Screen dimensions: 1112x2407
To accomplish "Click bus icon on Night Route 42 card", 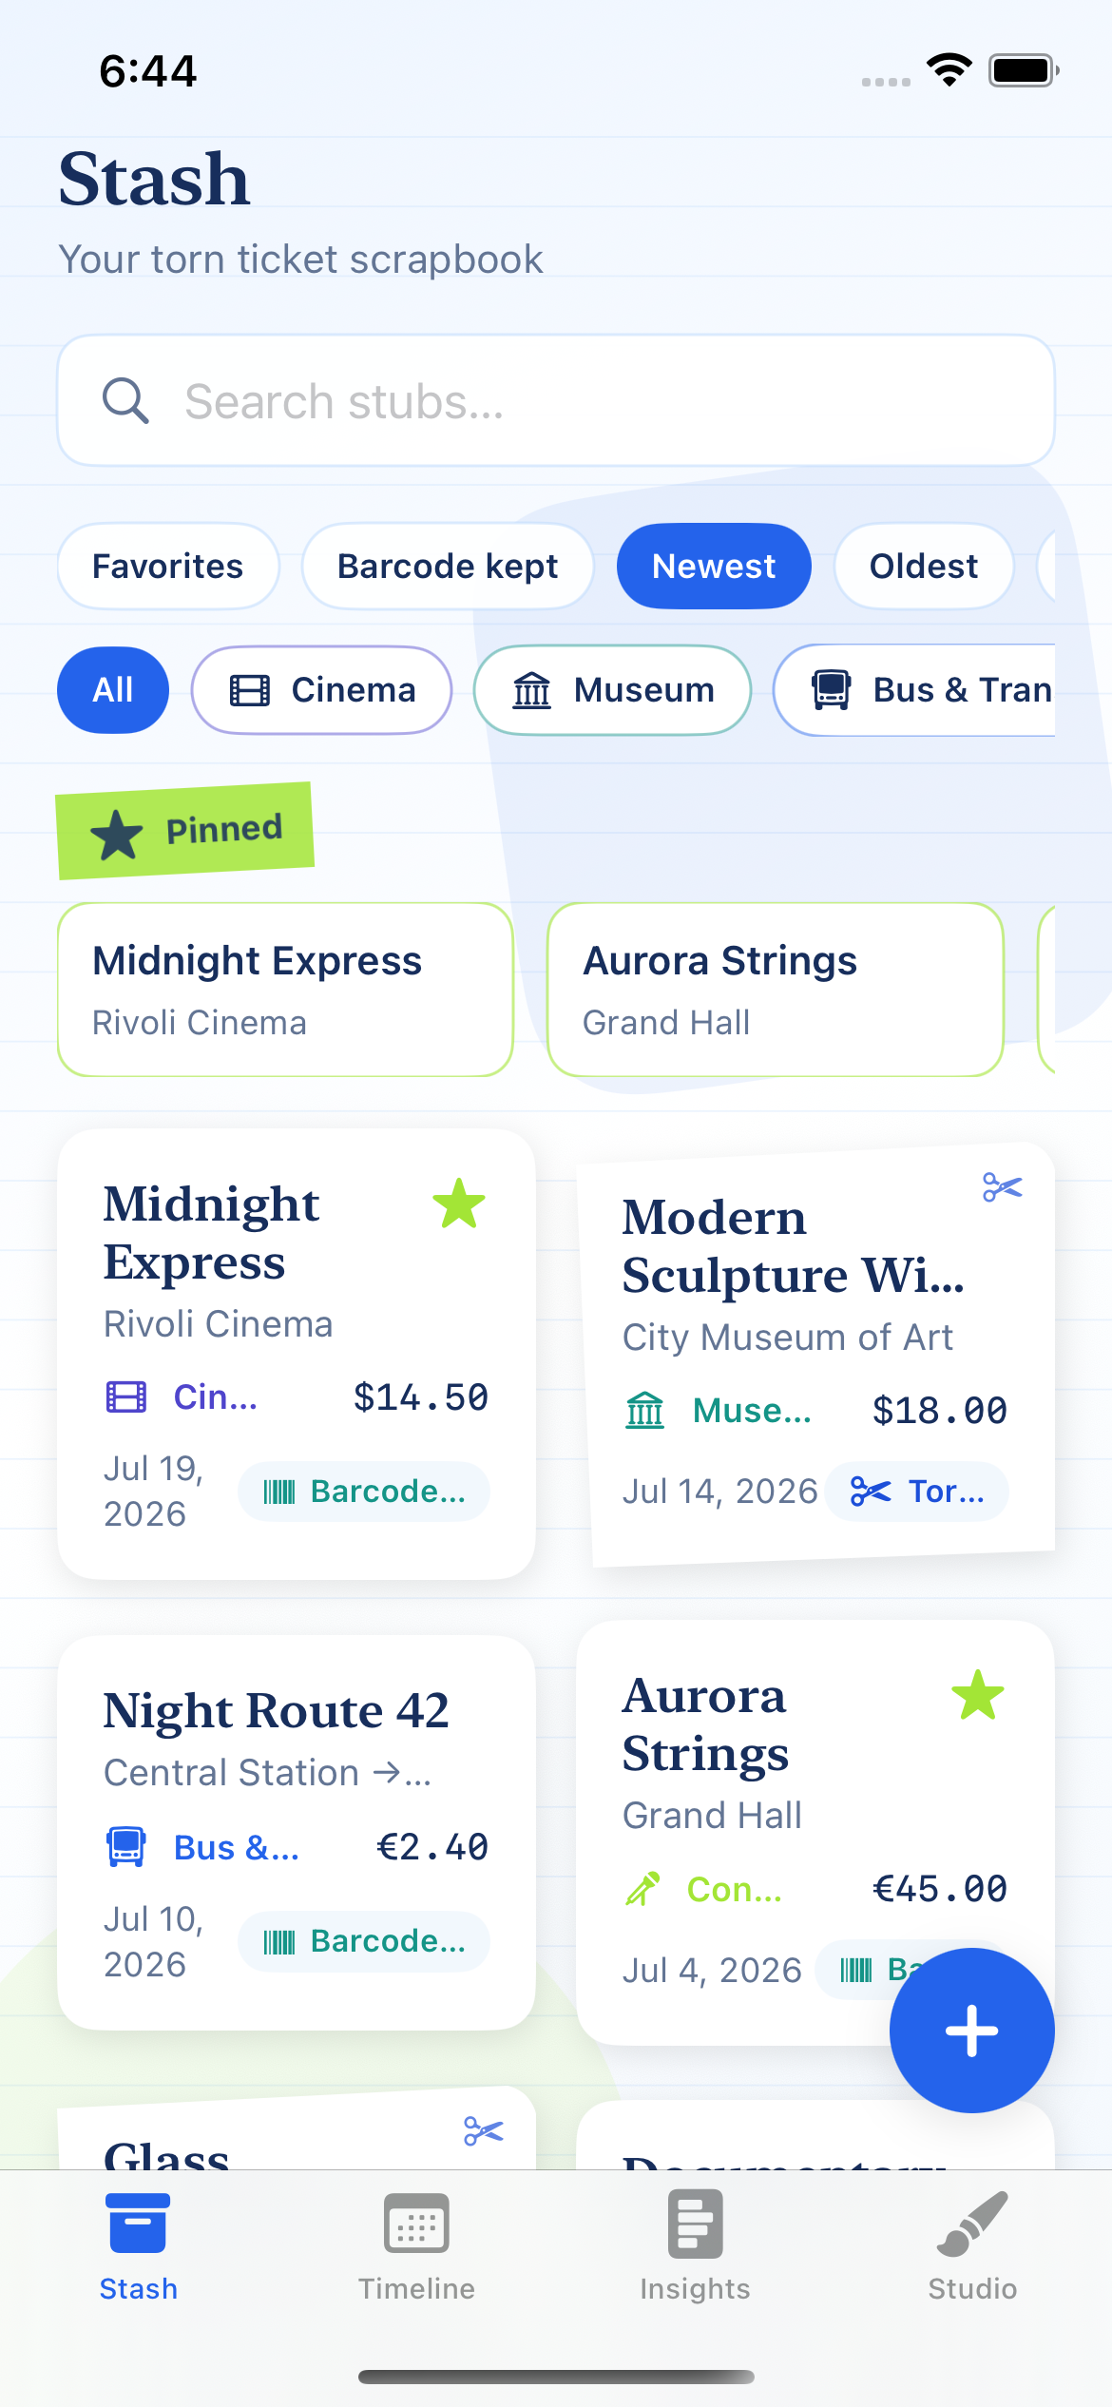I will pyautogui.click(x=125, y=1847).
